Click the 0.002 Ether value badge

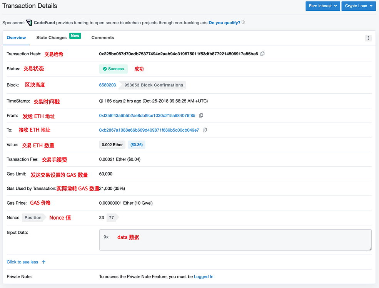click(112, 145)
